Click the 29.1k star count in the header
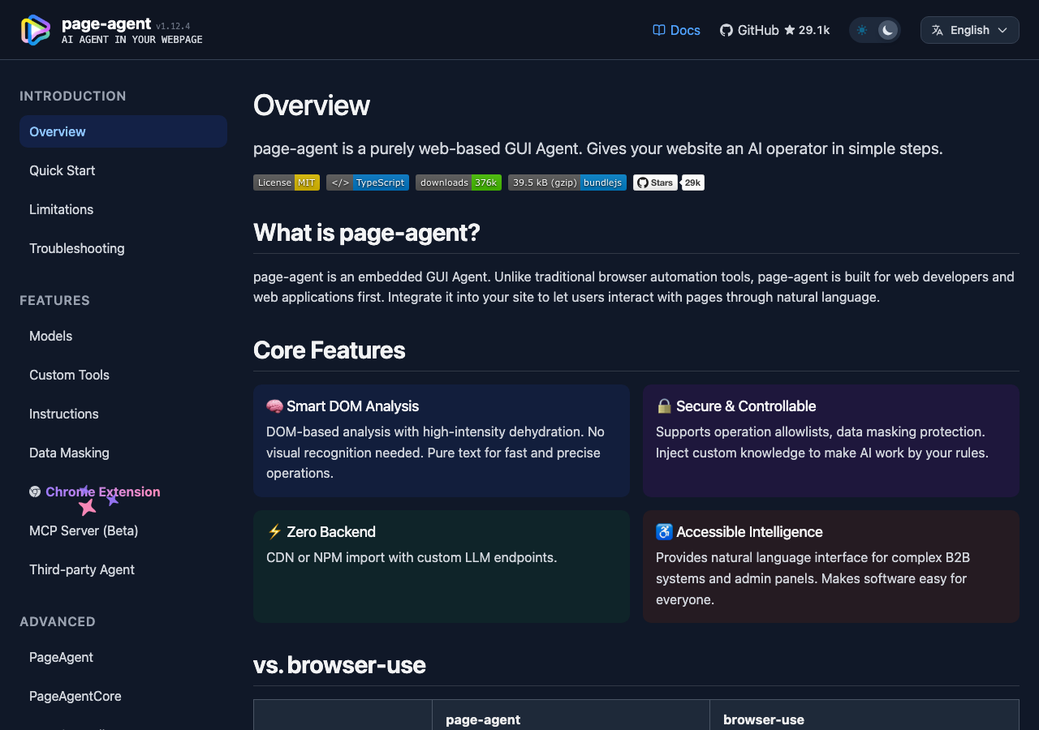This screenshot has height=730, width=1039. 814,30
